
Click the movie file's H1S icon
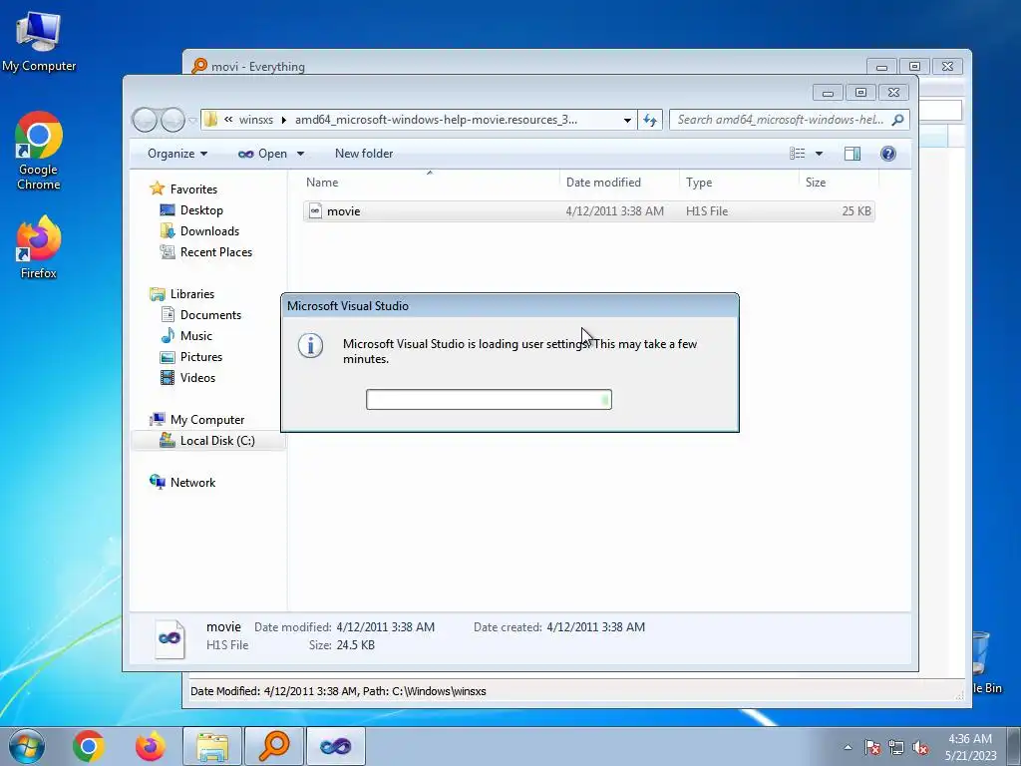pyautogui.click(x=315, y=211)
